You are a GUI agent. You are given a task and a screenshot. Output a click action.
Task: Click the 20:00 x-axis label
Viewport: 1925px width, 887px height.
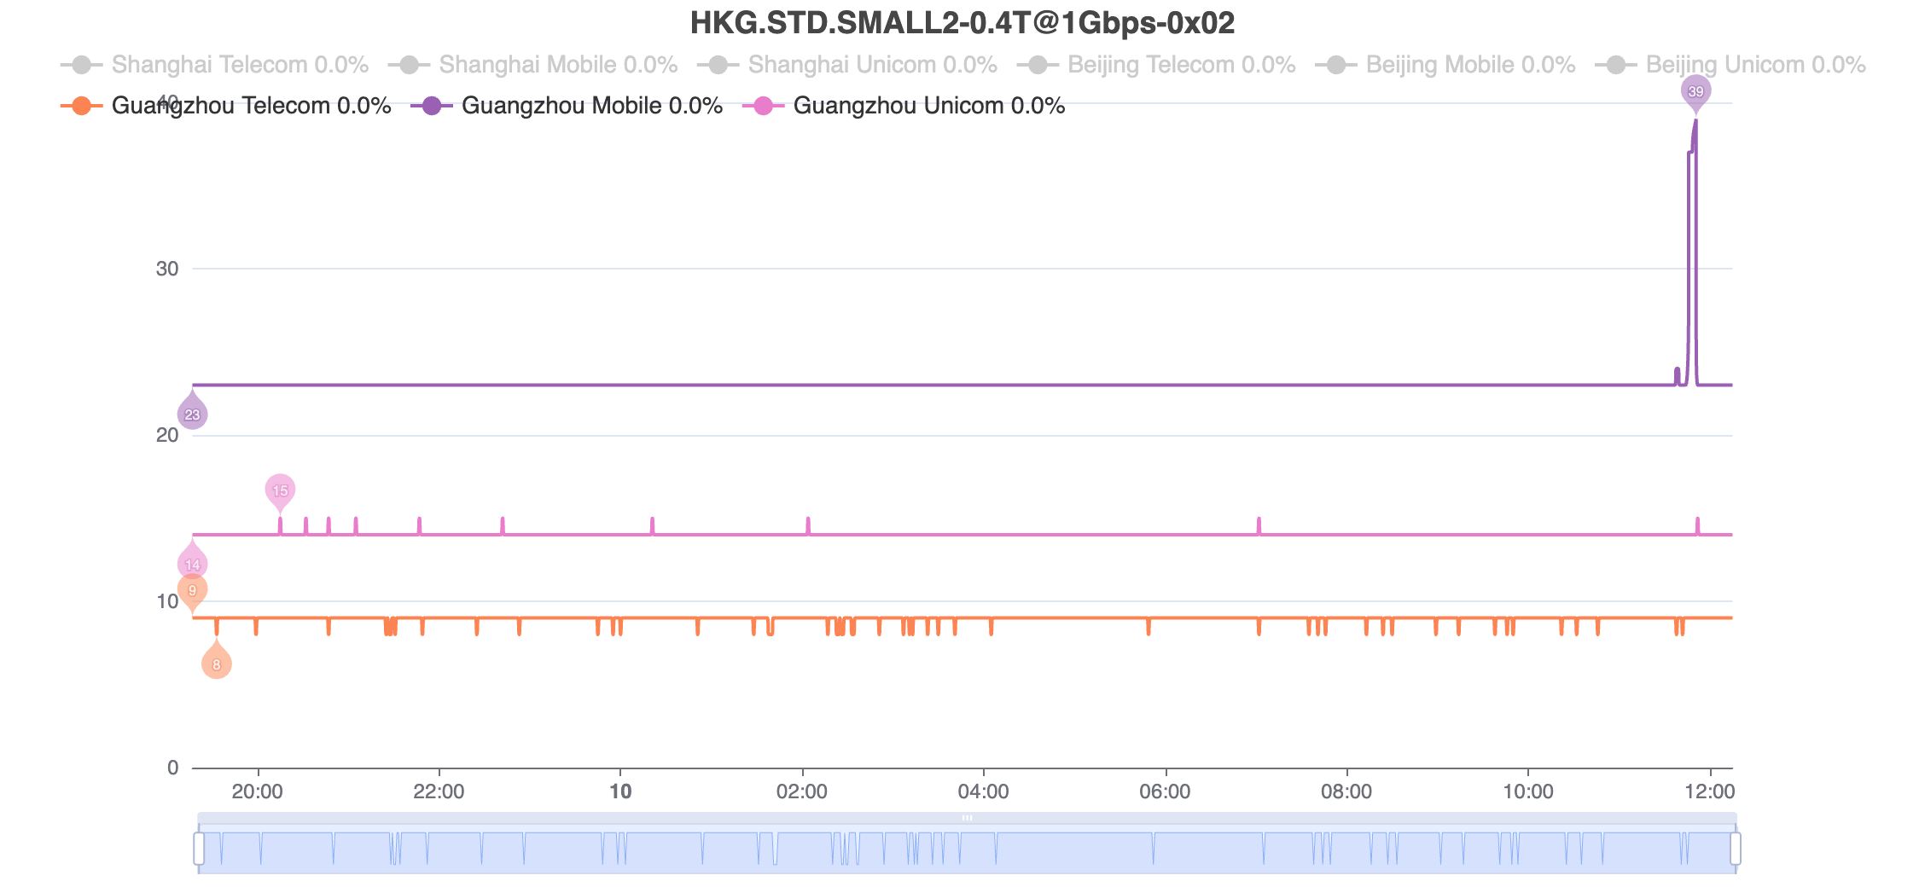258,791
